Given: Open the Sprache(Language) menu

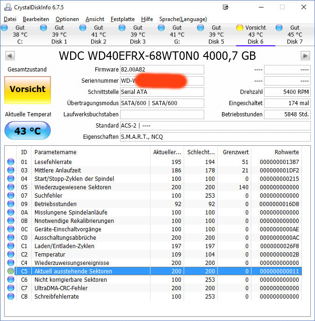Looking at the screenshot, I should 183,19.
